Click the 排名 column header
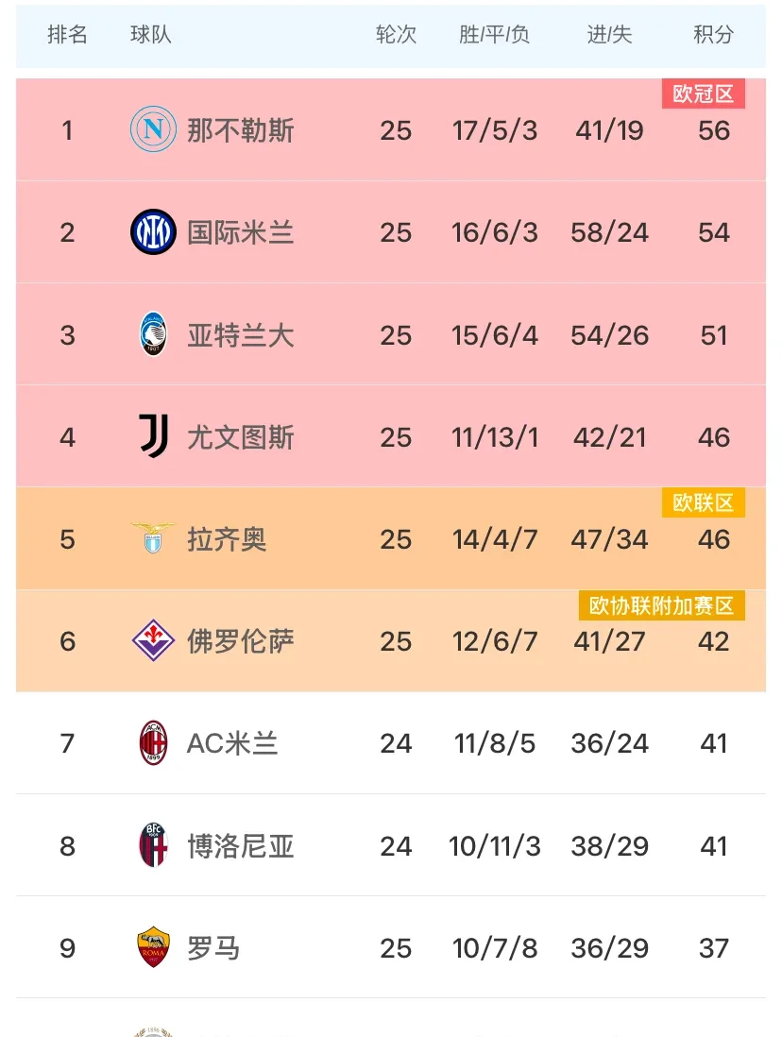The height and width of the screenshot is (1037, 782). pos(67,34)
